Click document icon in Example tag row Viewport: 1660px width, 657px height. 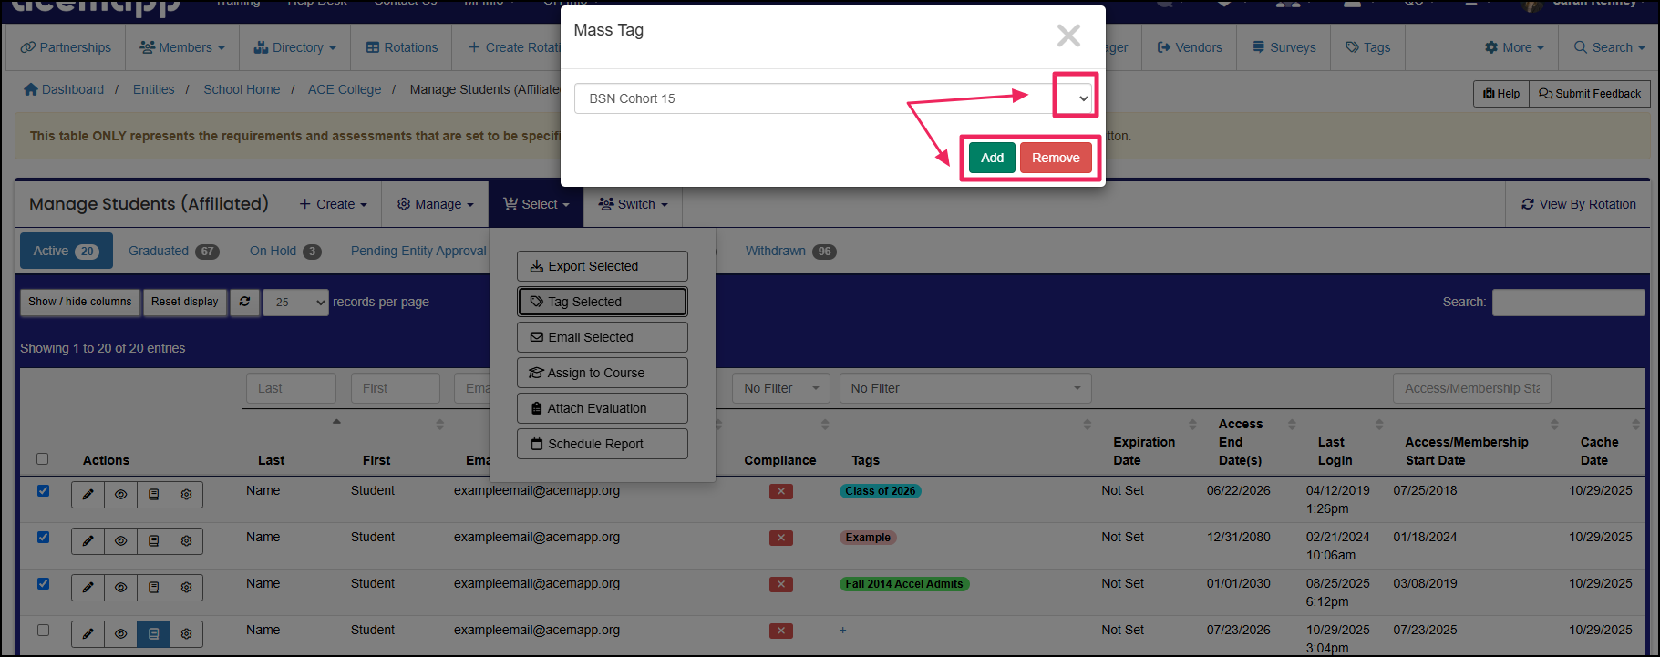click(x=153, y=541)
